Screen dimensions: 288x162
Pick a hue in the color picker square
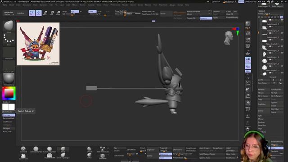pos(9,93)
